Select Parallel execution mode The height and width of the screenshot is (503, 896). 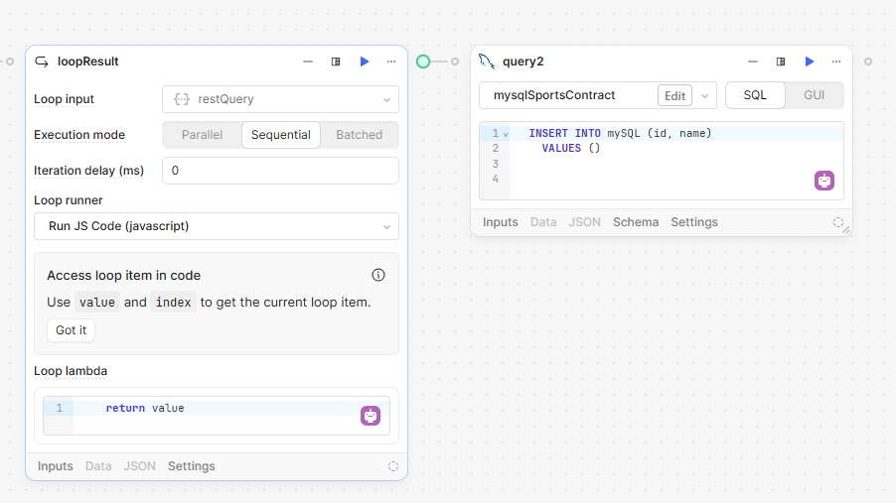pos(203,135)
